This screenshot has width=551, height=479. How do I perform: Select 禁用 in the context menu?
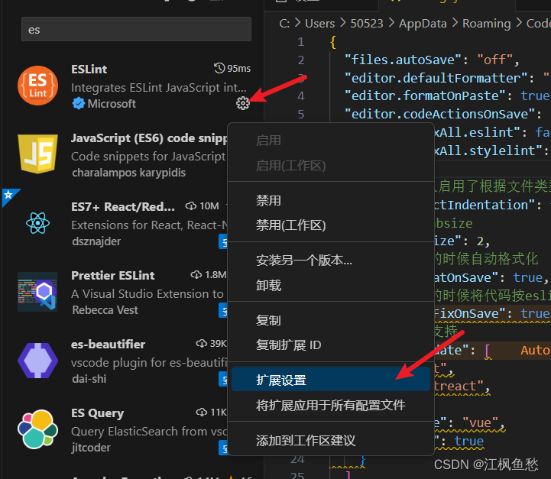(x=330, y=201)
